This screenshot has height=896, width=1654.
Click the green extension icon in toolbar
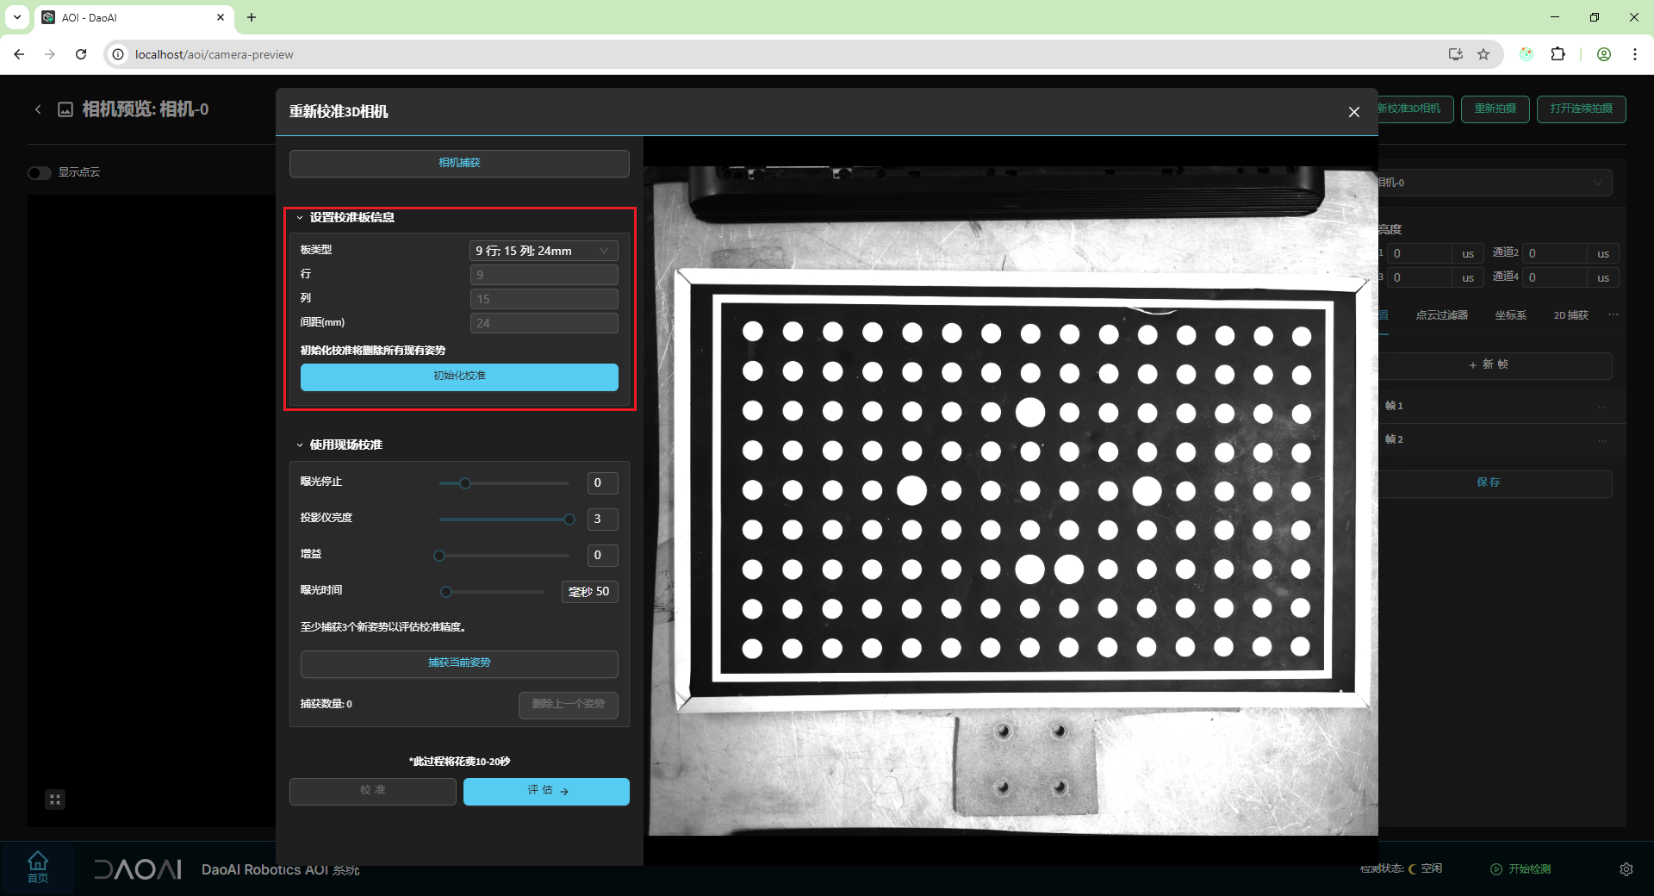pos(1527,54)
